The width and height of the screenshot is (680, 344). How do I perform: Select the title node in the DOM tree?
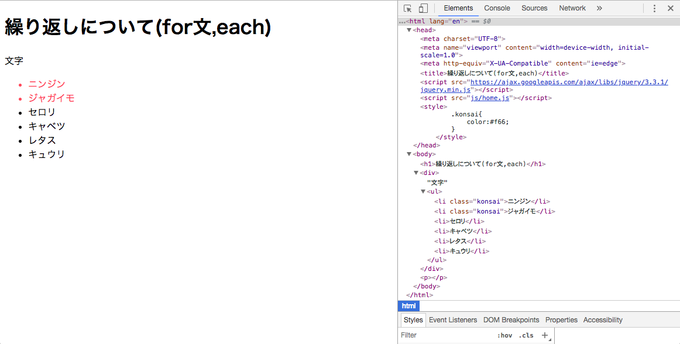[494, 73]
